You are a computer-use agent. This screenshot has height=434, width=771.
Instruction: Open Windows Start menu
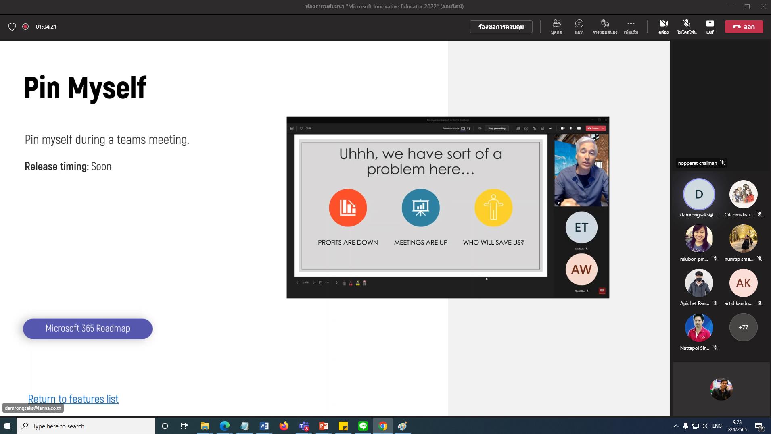pyautogui.click(x=7, y=426)
